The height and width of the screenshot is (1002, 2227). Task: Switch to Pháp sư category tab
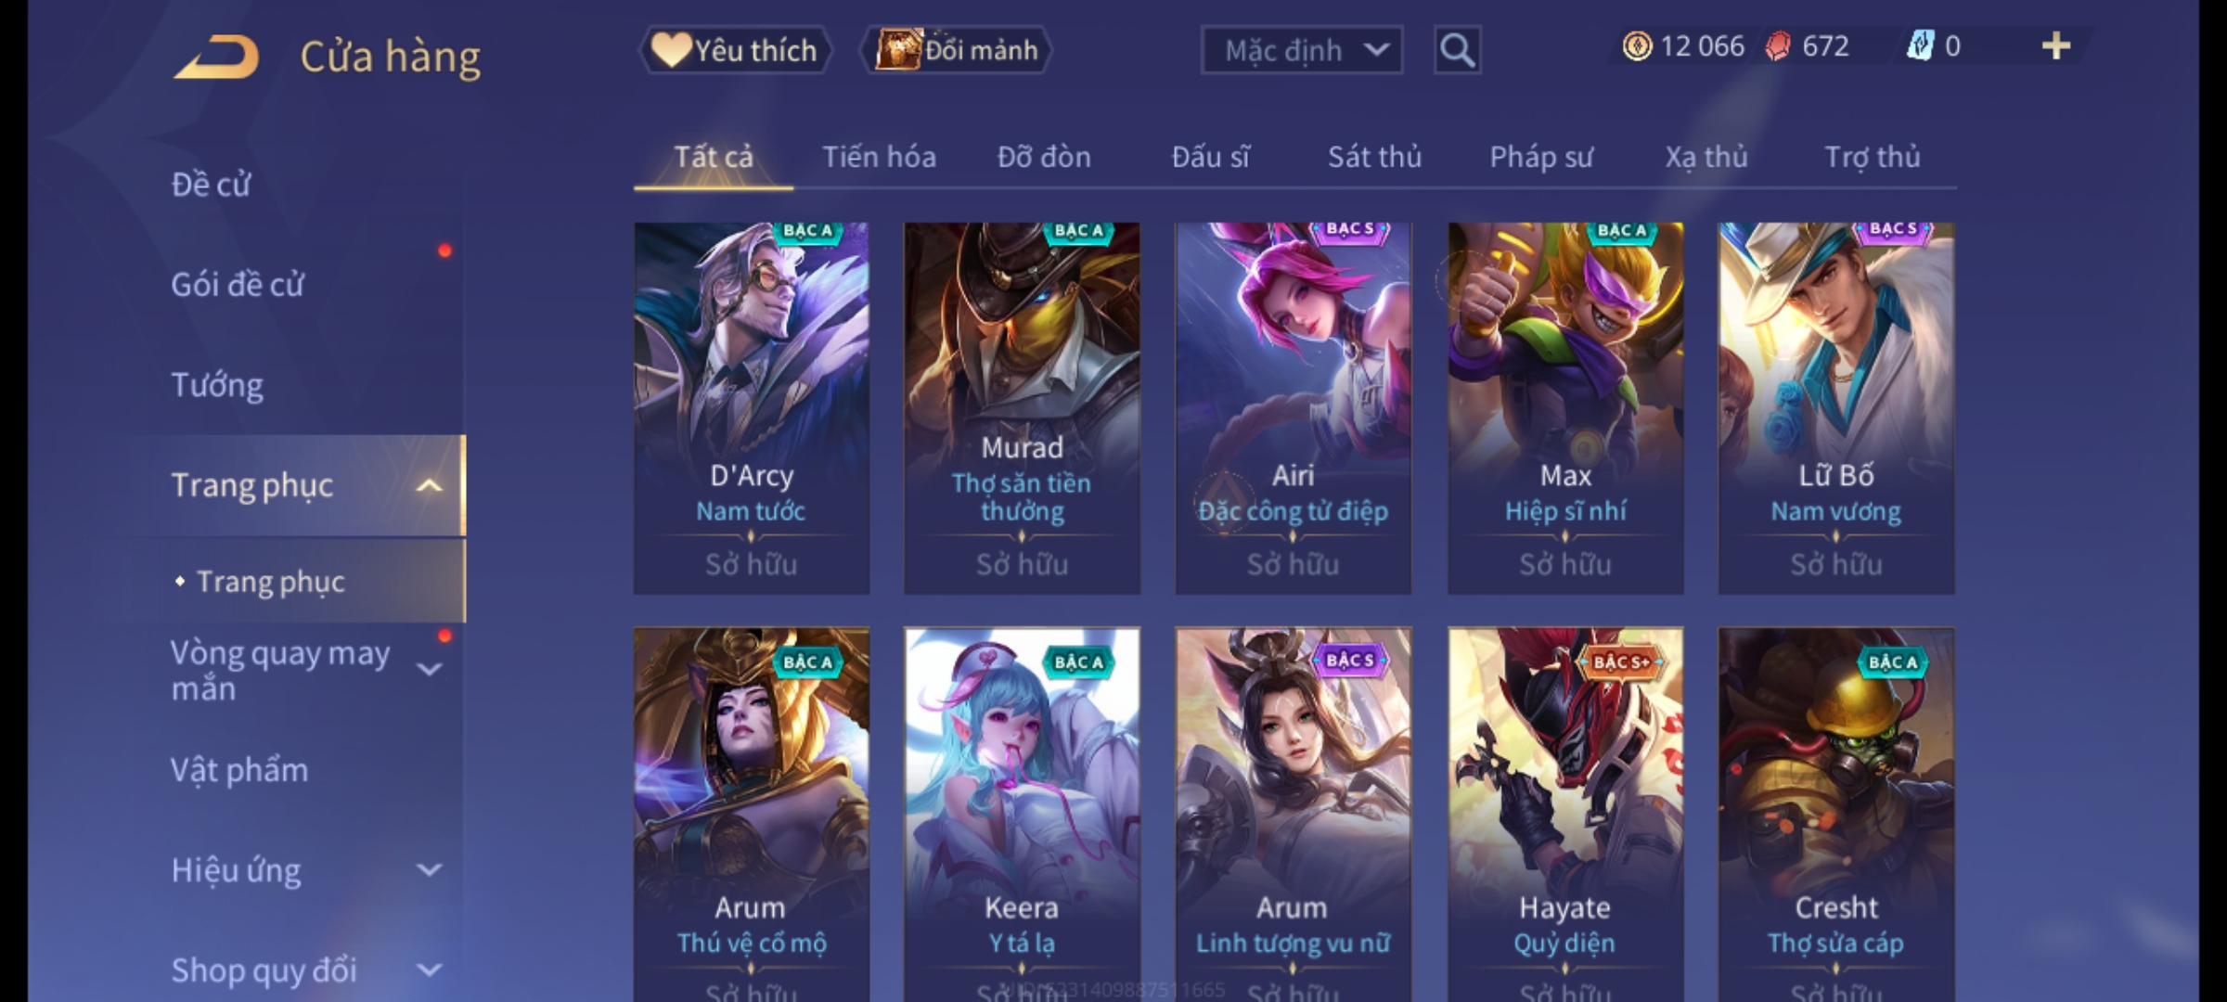pyautogui.click(x=1540, y=157)
